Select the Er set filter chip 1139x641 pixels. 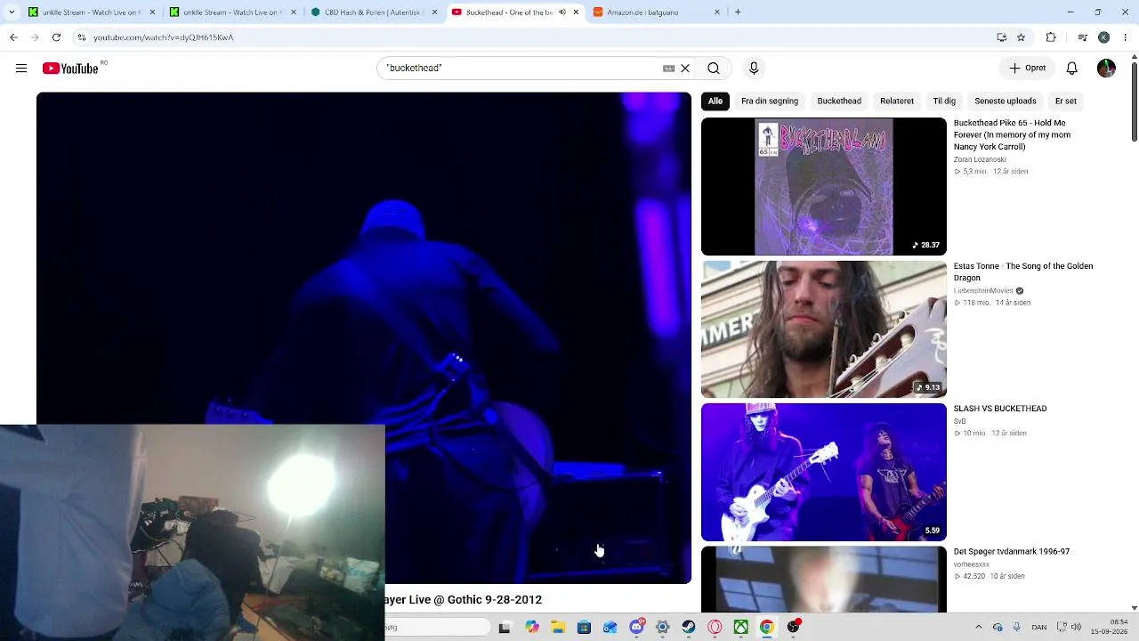(1066, 101)
